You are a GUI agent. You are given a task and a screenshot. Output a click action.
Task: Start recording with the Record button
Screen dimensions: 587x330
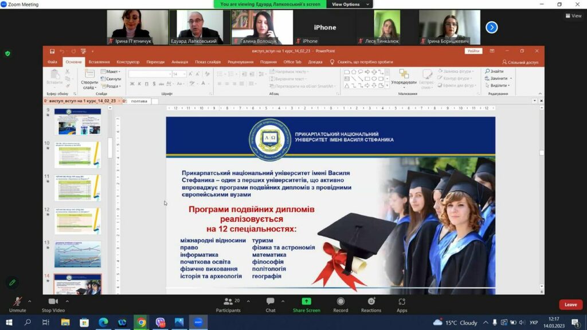click(x=341, y=302)
